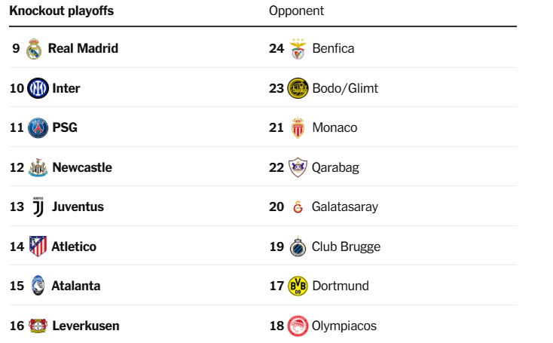Click the Dortmund BVB logo
The width and height of the screenshot is (553, 343).
tap(298, 286)
